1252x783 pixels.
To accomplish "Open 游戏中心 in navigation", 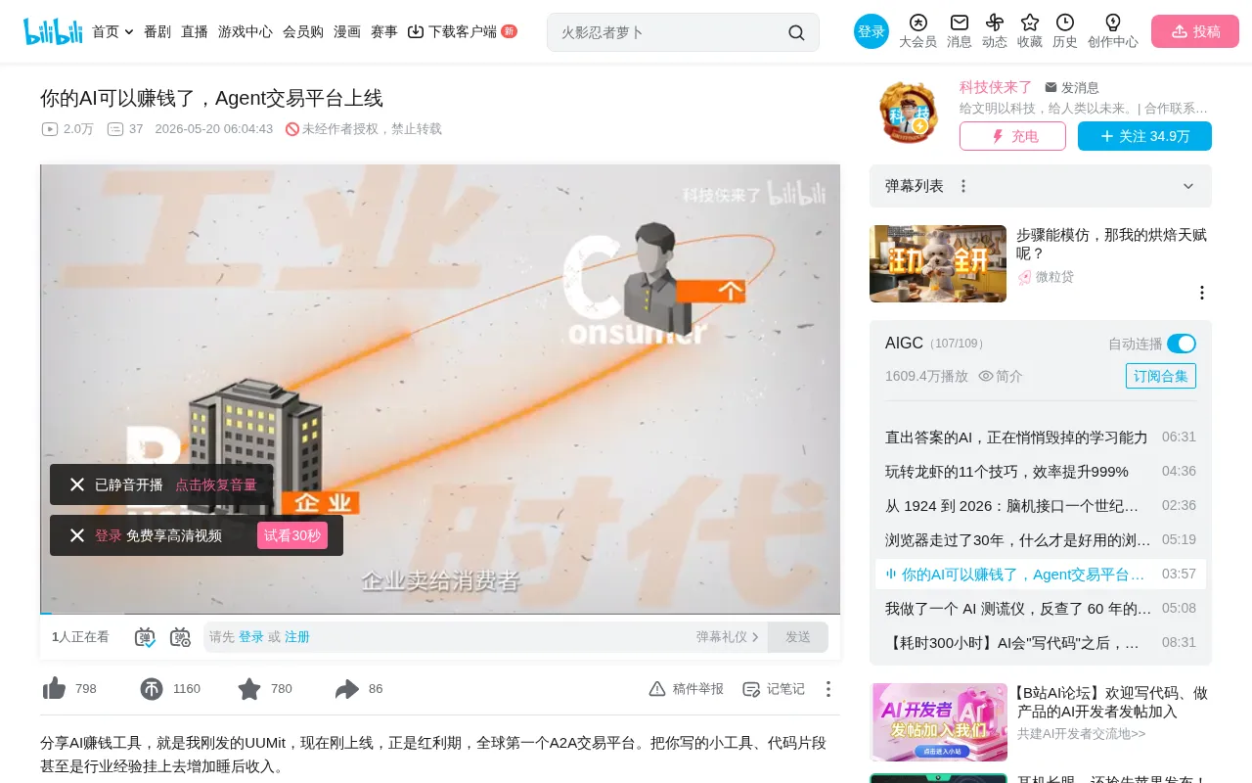I will (246, 31).
